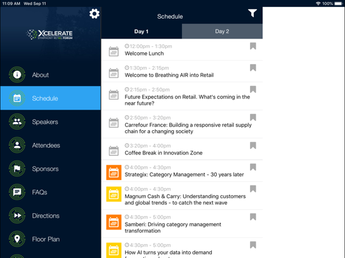Click the 1:30pm - 2:15pm time label
The width and height of the screenshot is (345, 258).
147,68
